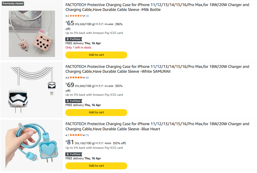Expand rating dropdown for Milk Bottle case

[84, 16]
